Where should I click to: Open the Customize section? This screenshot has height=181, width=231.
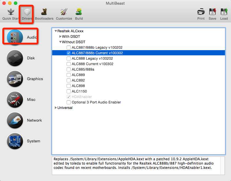[64, 14]
